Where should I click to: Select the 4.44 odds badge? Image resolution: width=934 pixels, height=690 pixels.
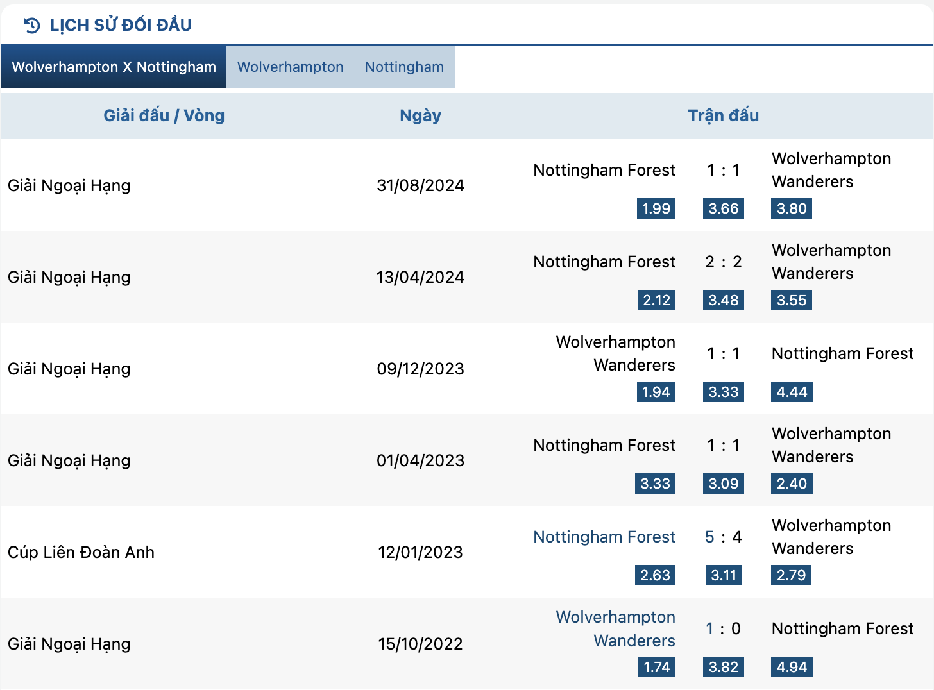(x=792, y=392)
